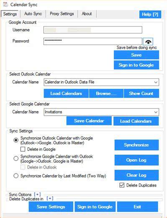Screen dimensions: 167x218
Task: Click Browse for Outlook data file
Action: coord(106,93)
